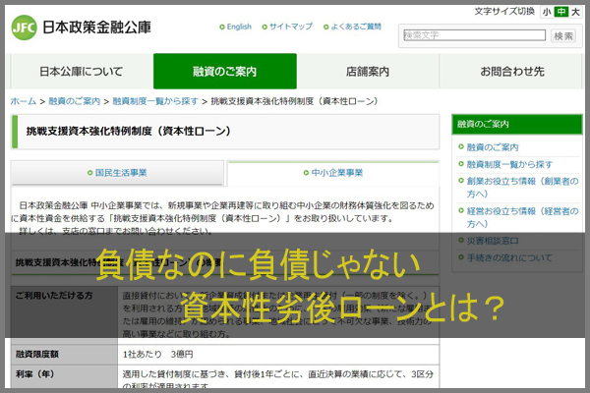Click the 文字サイズ切換 label
The image size is (590, 393).
(504, 11)
